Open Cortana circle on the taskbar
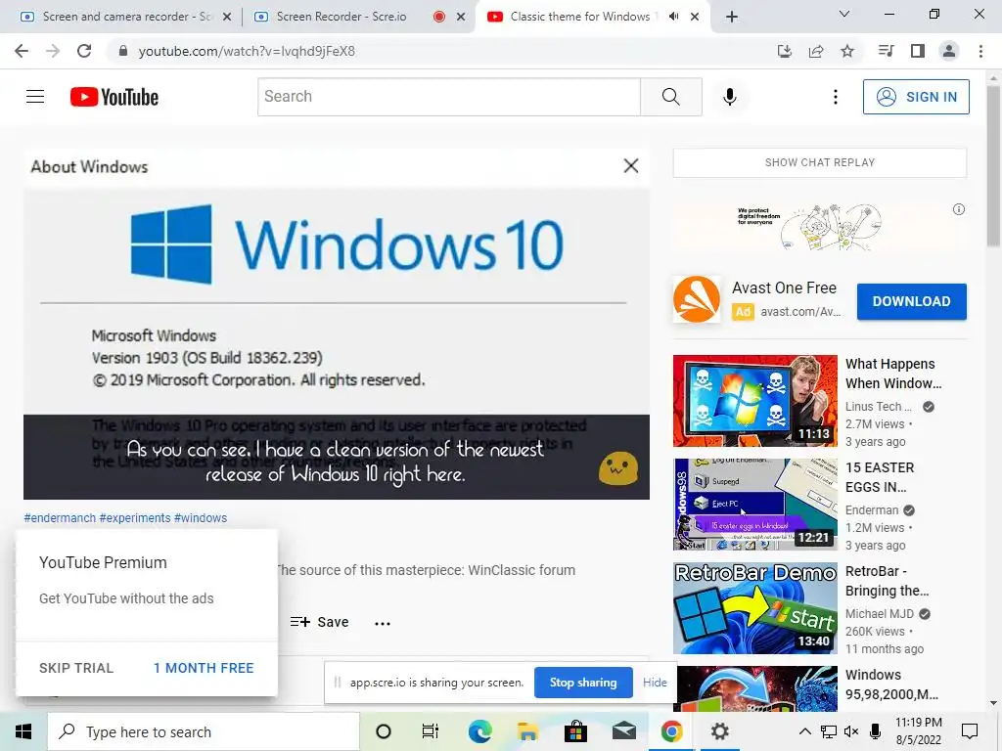 coord(384,731)
